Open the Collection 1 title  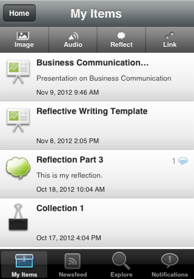click(x=60, y=208)
